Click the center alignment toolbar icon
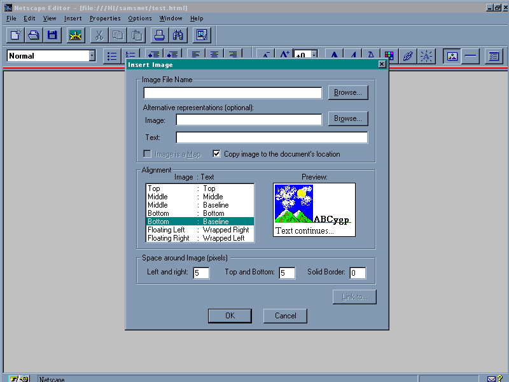509x382 pixels. click(x=215, y=56)
